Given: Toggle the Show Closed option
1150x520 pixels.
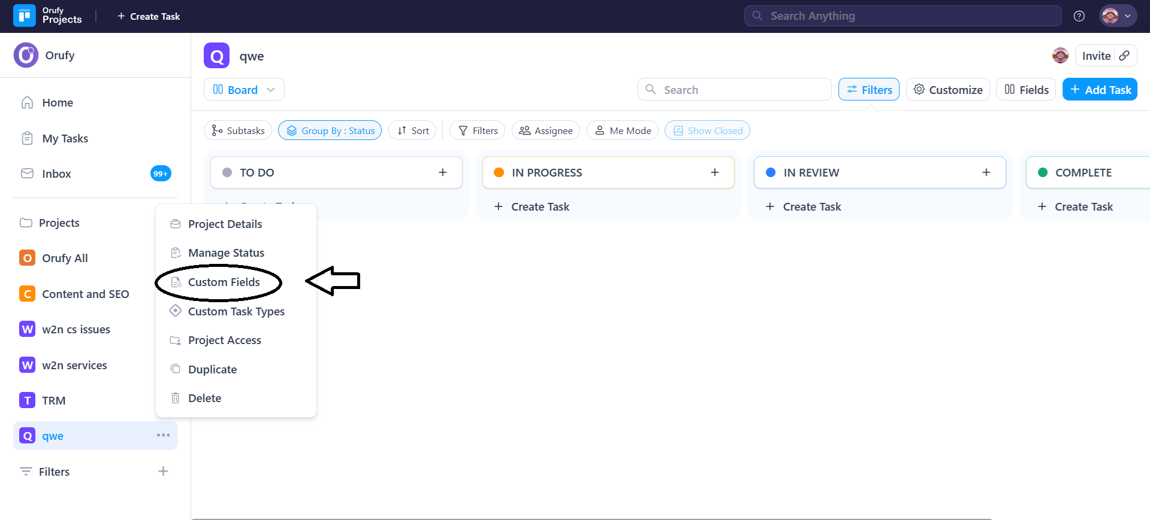Looking at the screenshot, I should (707, 130).
